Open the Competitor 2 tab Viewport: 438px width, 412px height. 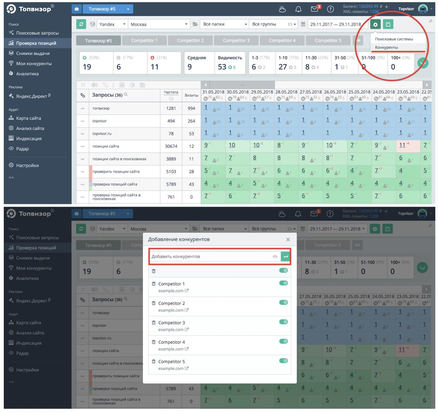coord(190,40)
